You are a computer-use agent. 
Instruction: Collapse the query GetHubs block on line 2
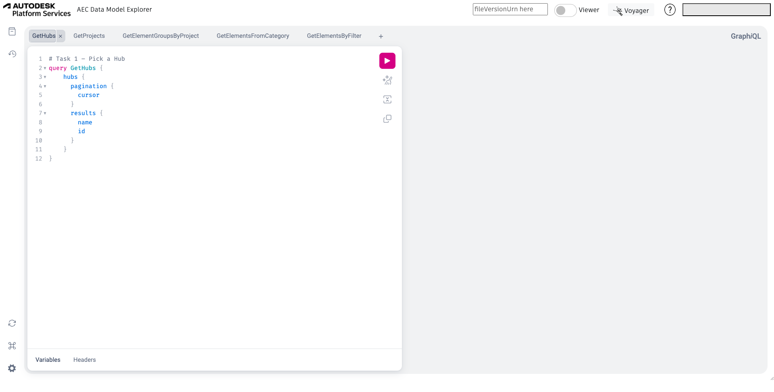coord(45,68)
